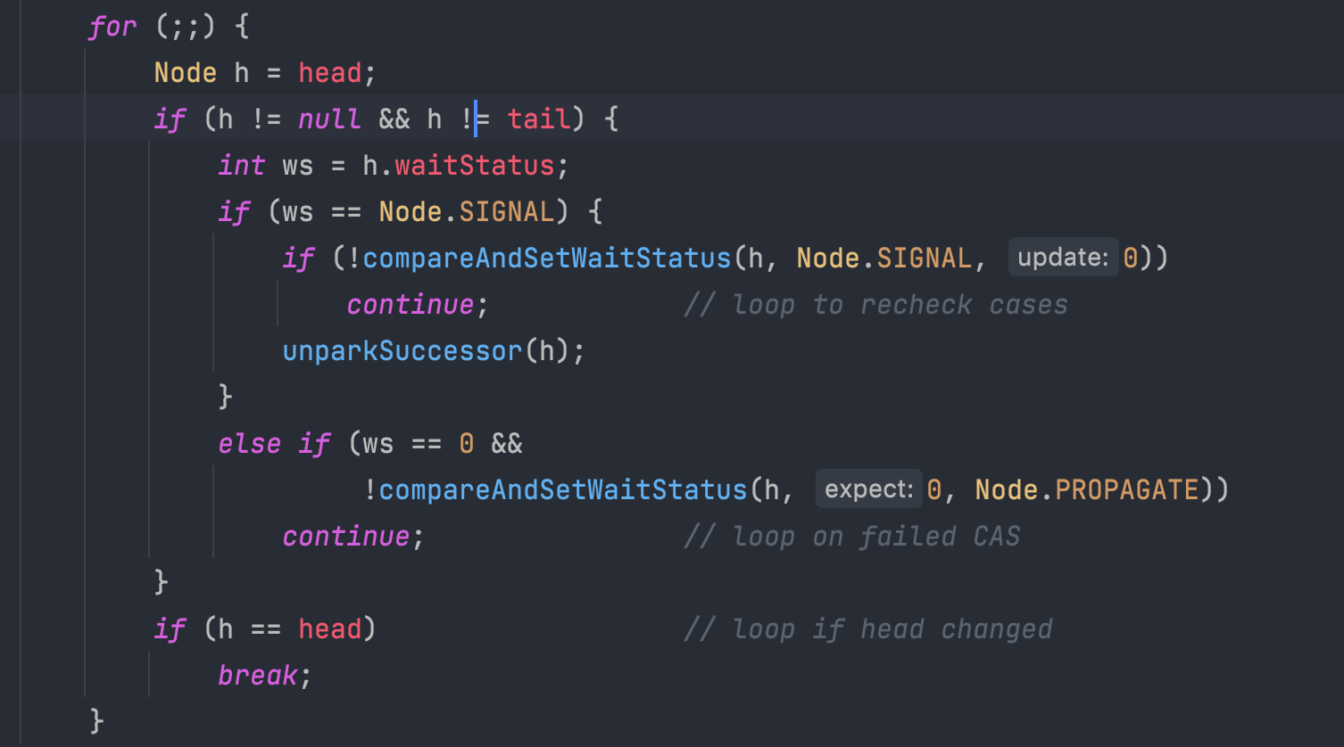Click 'continue' before loop to recheck cases

[411, 305]
